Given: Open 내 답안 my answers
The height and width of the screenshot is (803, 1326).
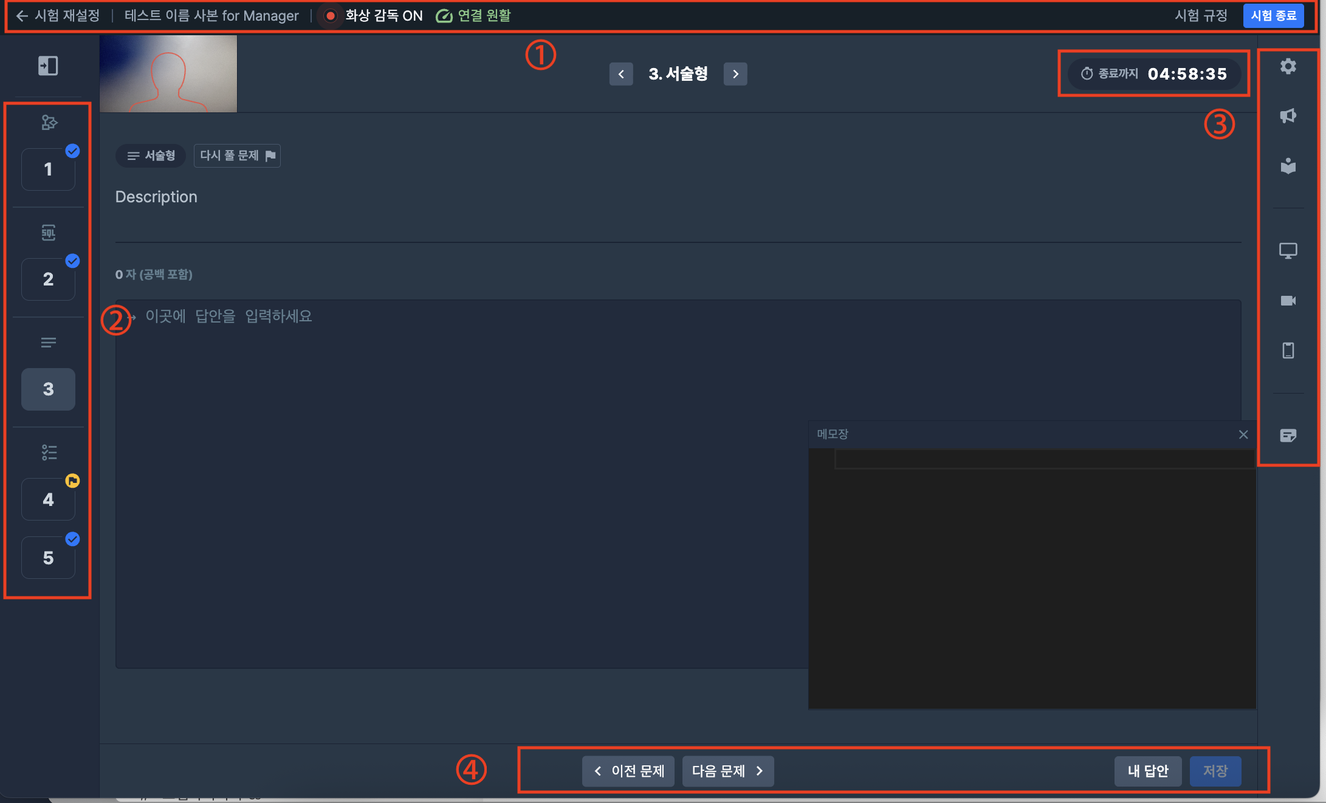Looking at the screenshot, I should coord(1147,771).
